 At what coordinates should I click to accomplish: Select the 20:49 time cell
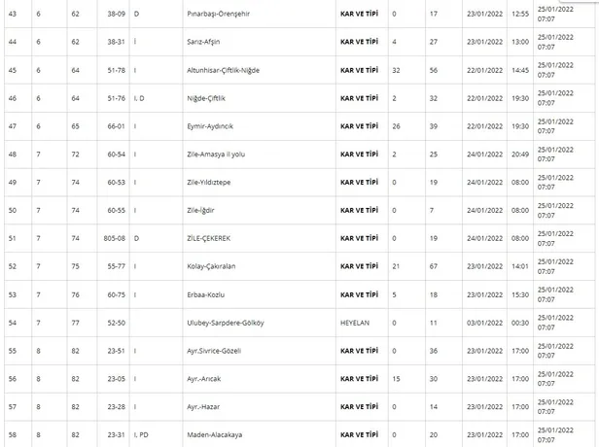pos(519,155)
